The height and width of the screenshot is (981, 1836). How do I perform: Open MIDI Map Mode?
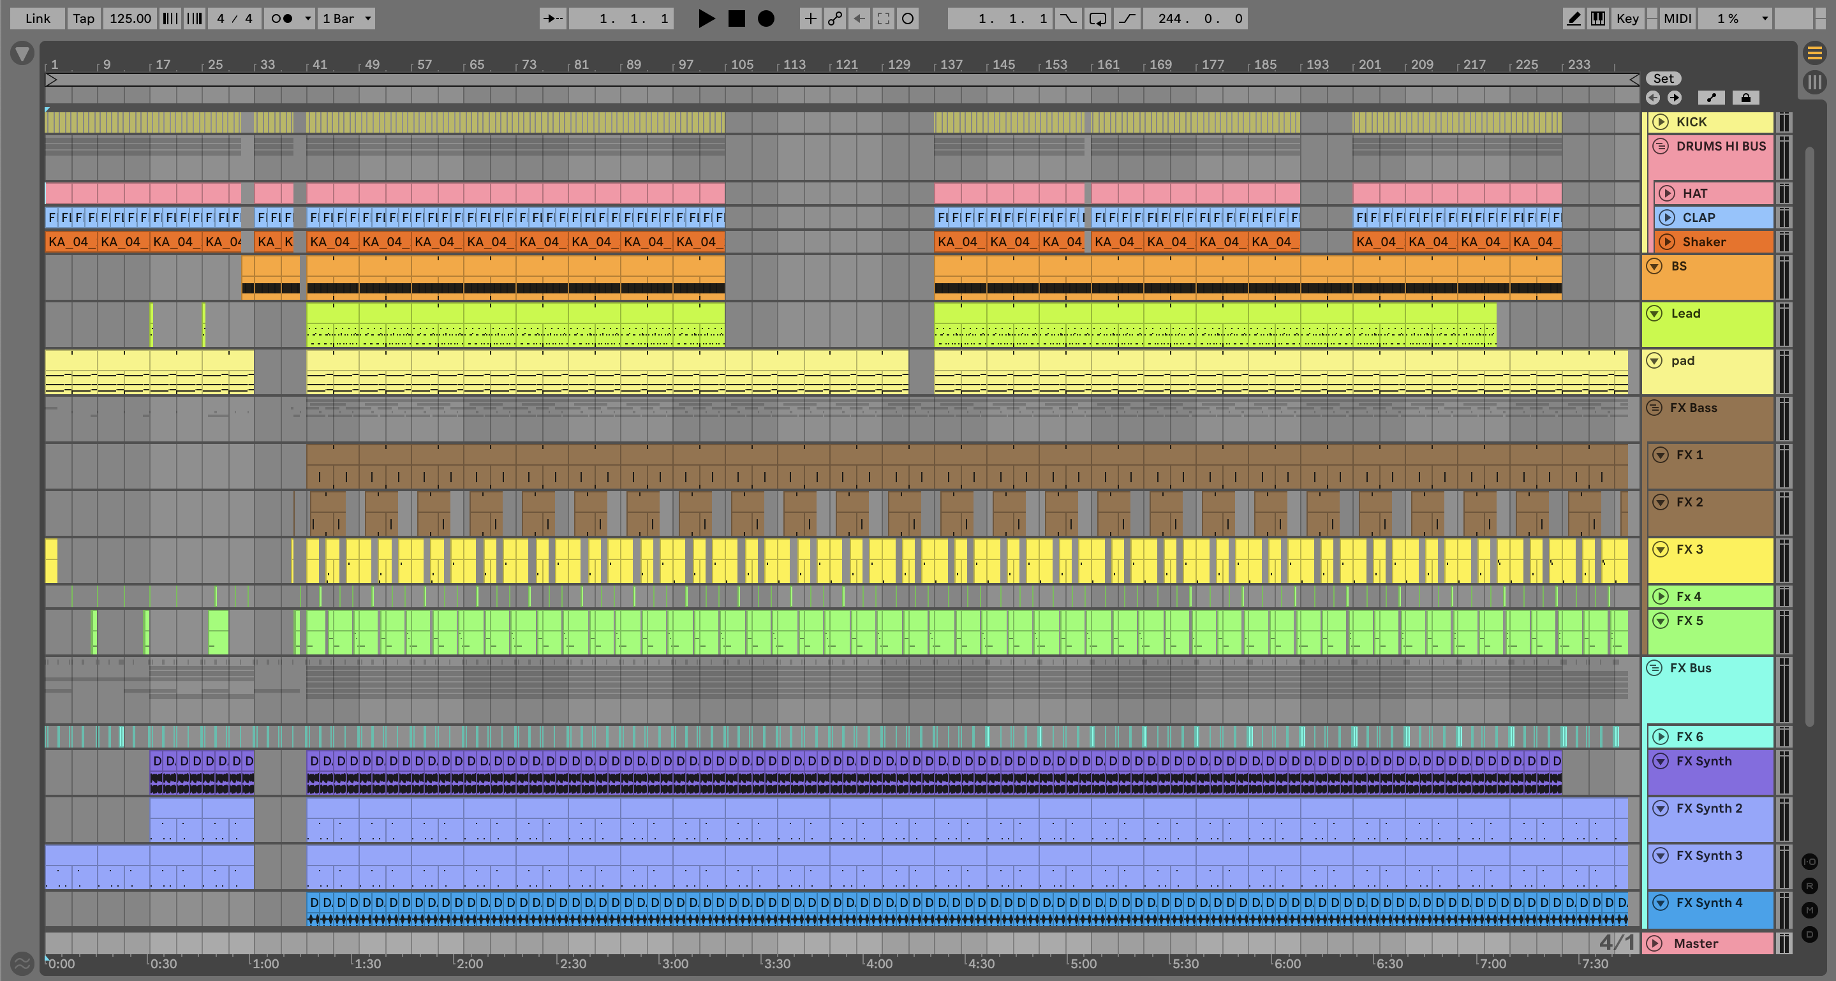pos(1677,18)
